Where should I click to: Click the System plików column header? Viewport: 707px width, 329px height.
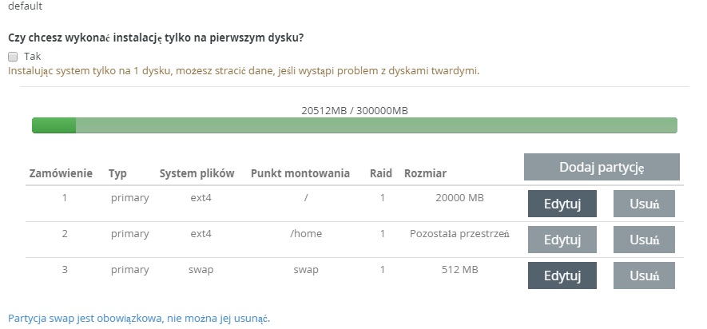pos(197,173)
